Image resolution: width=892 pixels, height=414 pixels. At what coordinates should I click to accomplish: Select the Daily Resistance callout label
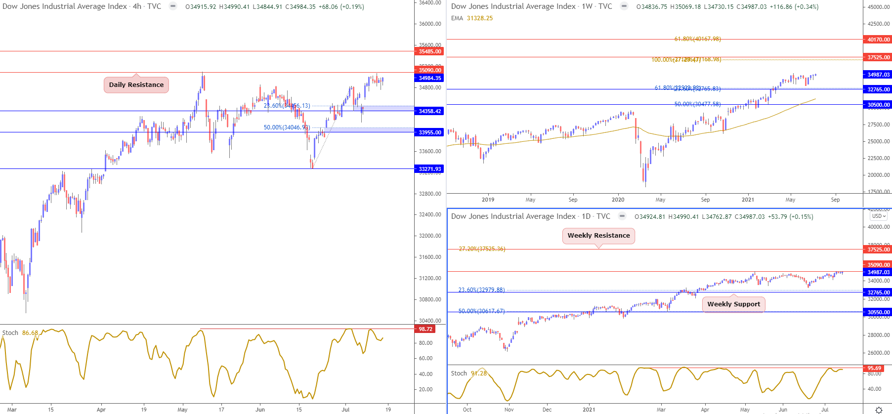click(x=136, y=85)
